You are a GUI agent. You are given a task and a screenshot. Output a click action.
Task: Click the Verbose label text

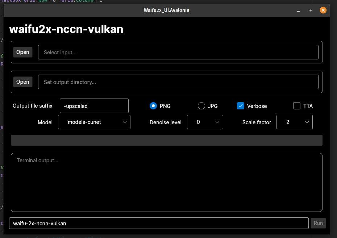(257, 106)
